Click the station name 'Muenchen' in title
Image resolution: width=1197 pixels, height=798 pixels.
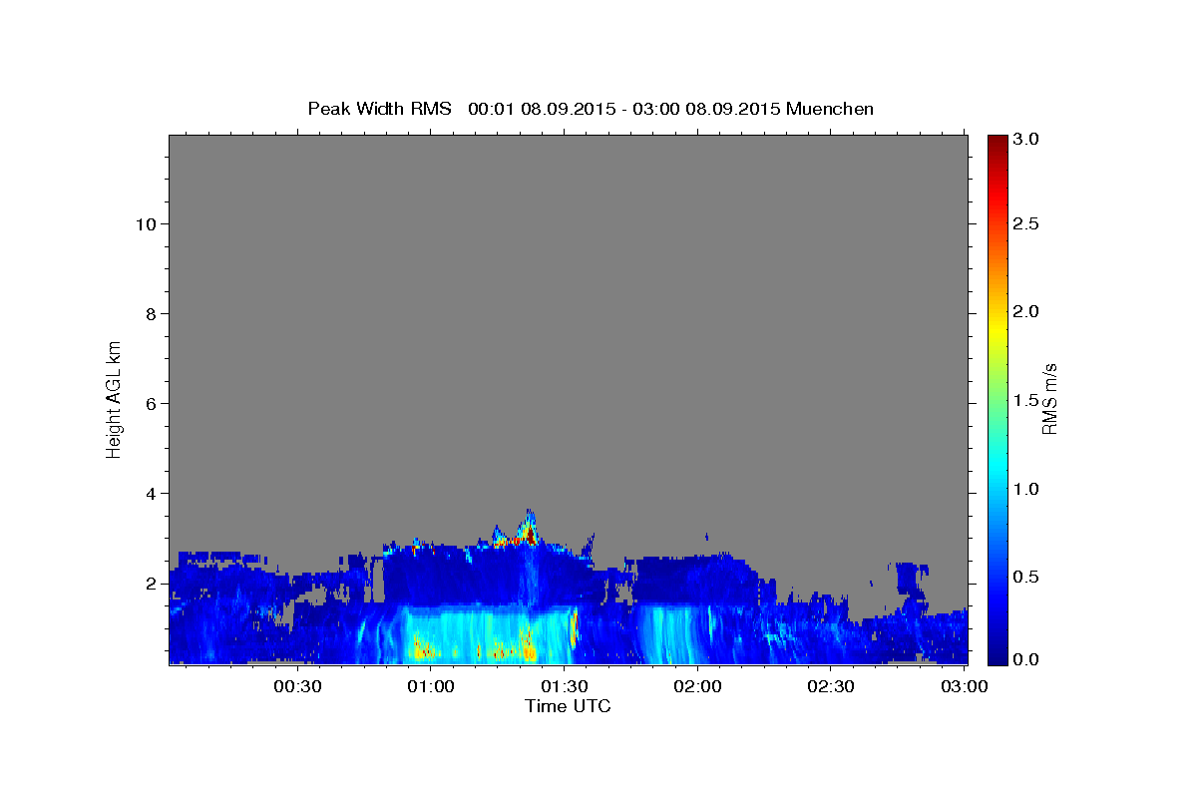pos(830,109)
